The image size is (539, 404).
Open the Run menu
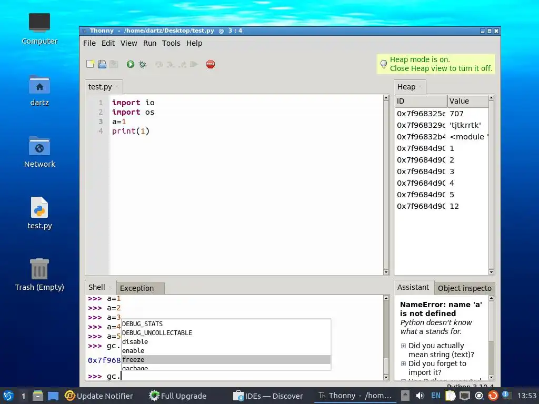click(149, 43)
